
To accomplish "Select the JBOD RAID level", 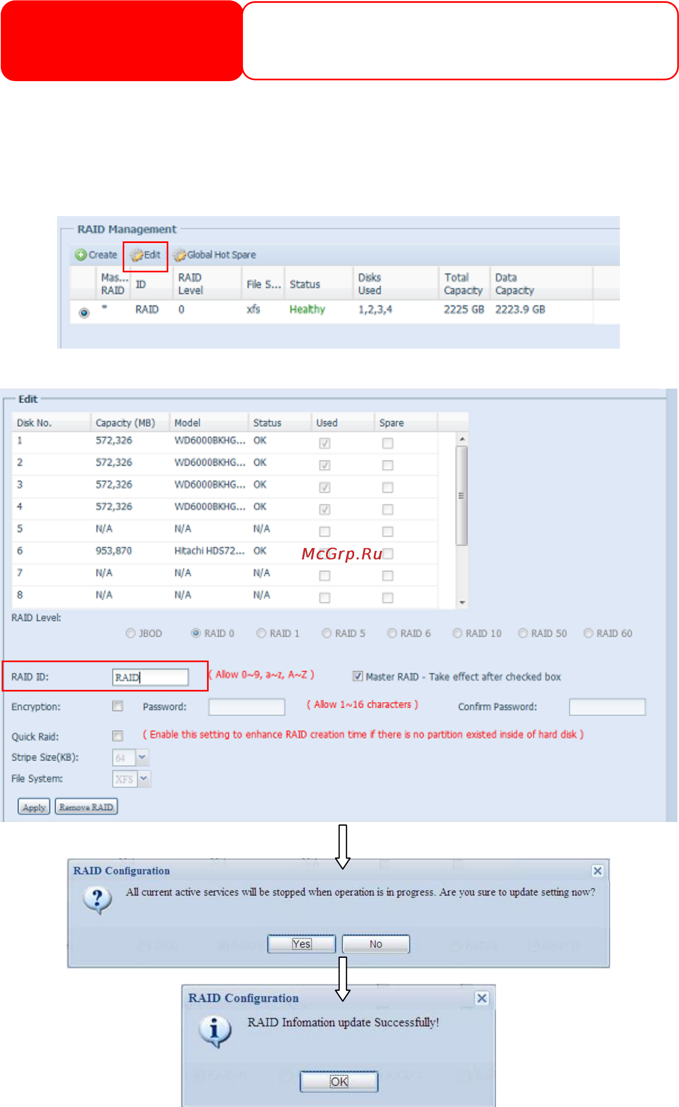I will pyautogui.click(x=131, y=633).
